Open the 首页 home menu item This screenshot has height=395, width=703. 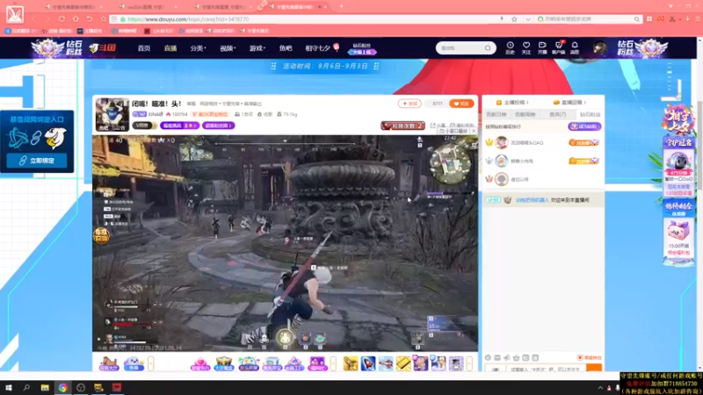pos(144,48)
